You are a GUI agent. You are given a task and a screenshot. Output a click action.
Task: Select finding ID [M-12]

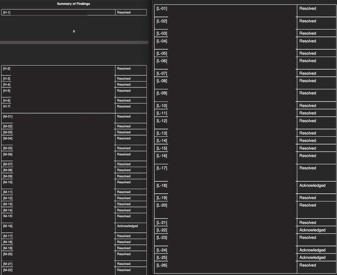click(x=8, y=198)
